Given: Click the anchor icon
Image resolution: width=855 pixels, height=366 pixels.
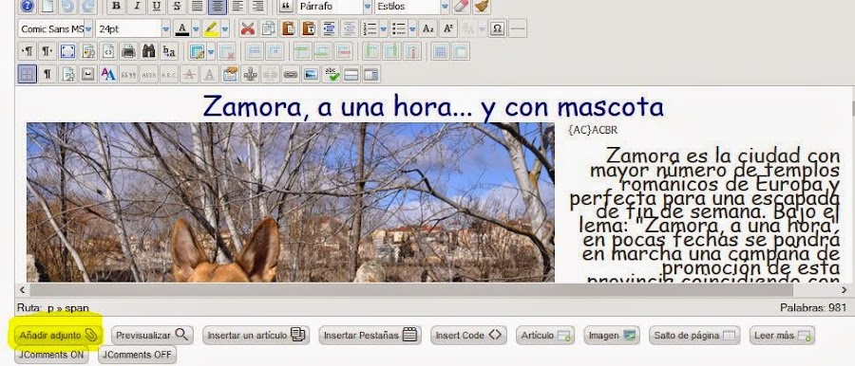Looking at the screenshot, I should (250, 74).
